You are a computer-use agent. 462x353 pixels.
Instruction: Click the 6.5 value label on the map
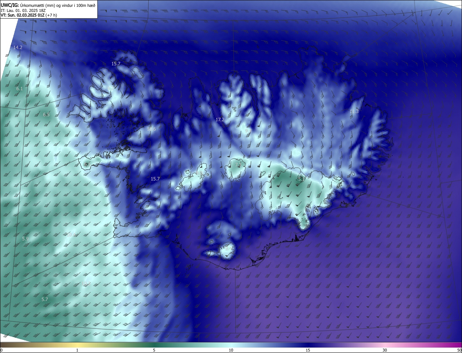(x=46, y=115)
